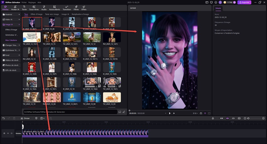
Task: Open the Autocollants stickers panel
Action: click(54, 8)
